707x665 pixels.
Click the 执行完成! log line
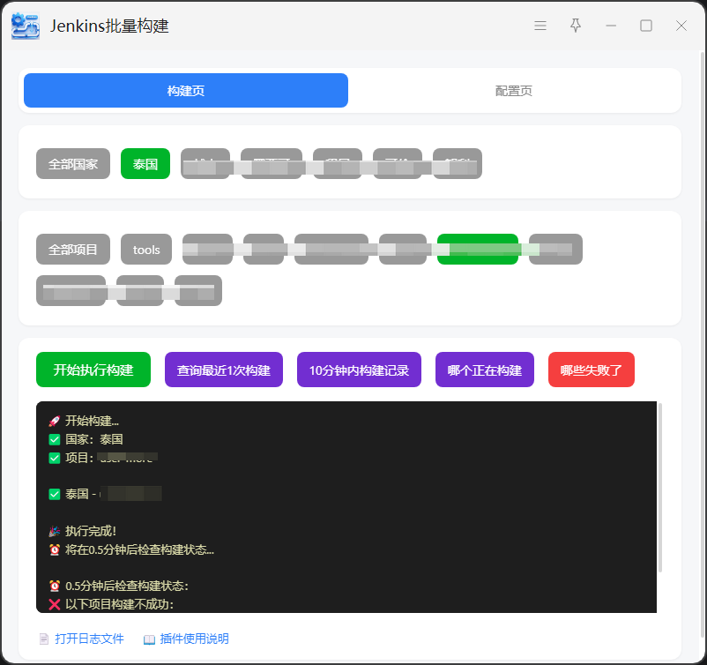(x=83, y=531)
